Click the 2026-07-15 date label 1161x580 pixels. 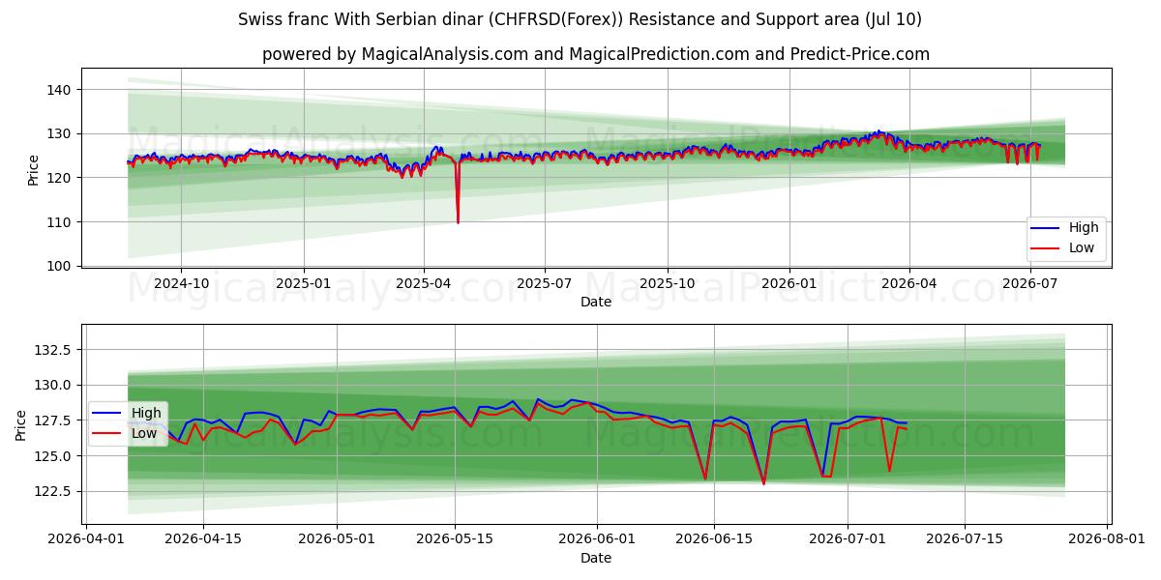965,539
